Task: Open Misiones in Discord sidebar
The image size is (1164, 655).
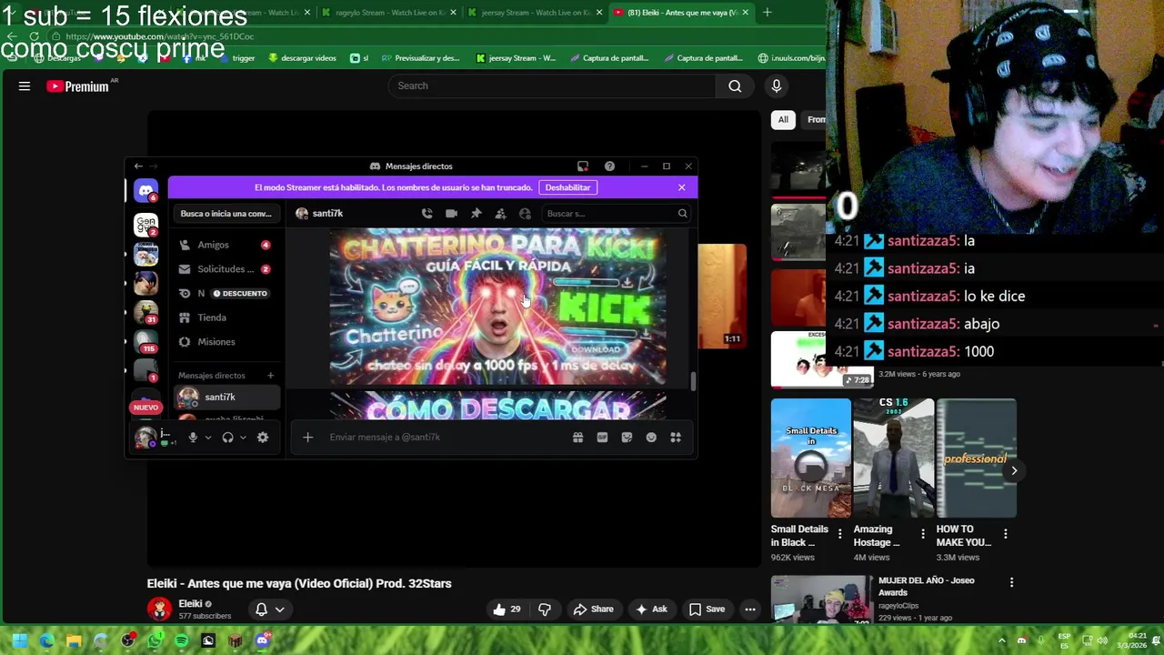Action: pyautogui.click(x=226, y=342)
